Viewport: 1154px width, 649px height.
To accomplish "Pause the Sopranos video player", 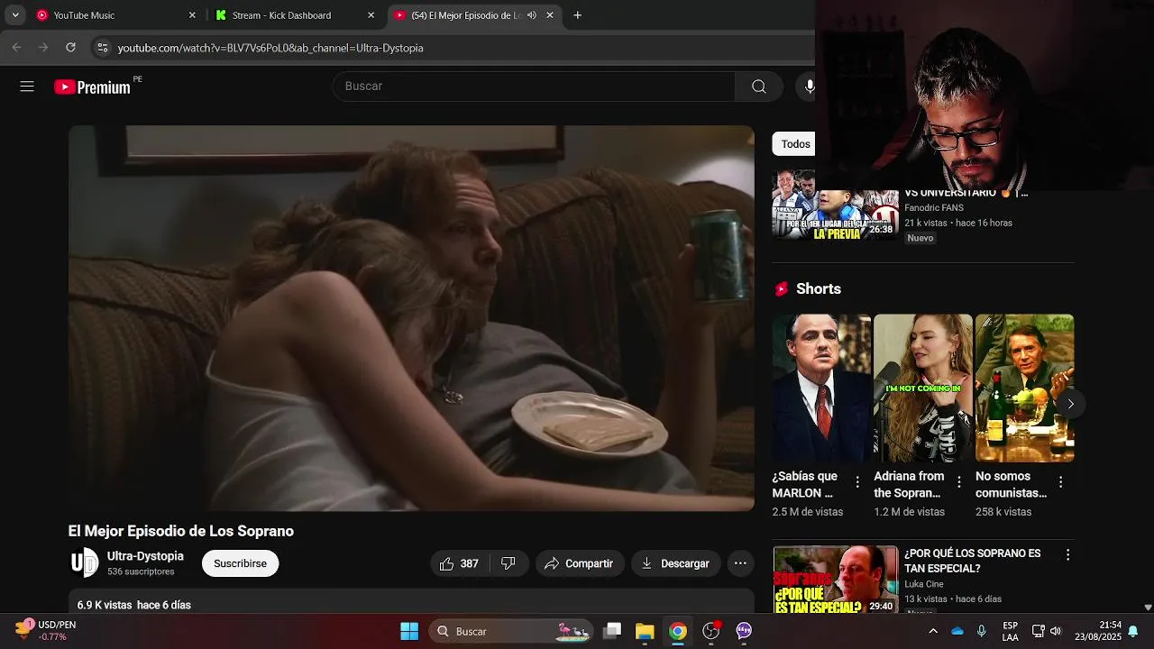I will pos(411,318).
